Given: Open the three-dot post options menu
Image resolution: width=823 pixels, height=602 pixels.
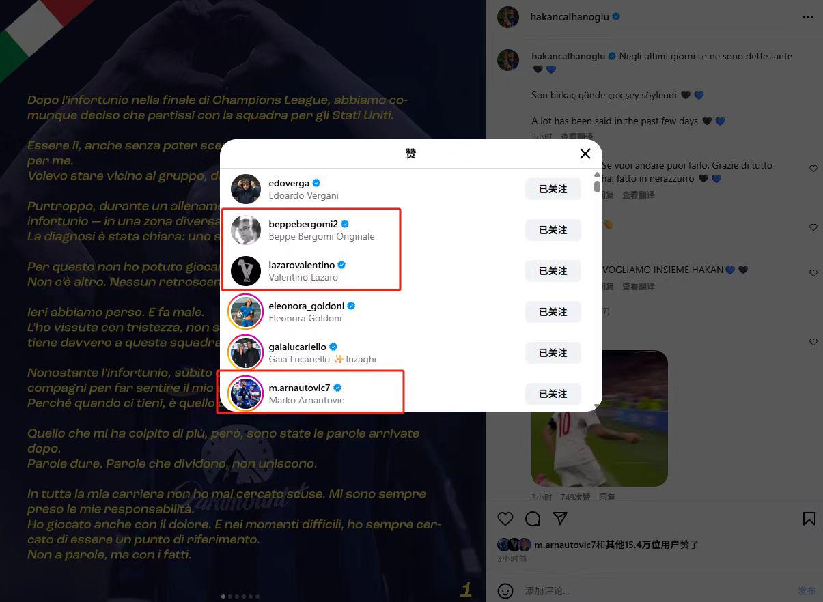Looking at the screenshot, I should (809, 17).
